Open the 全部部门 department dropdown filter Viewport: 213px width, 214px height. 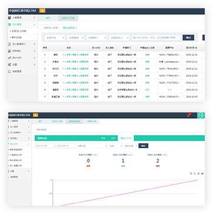coord(97,38)
